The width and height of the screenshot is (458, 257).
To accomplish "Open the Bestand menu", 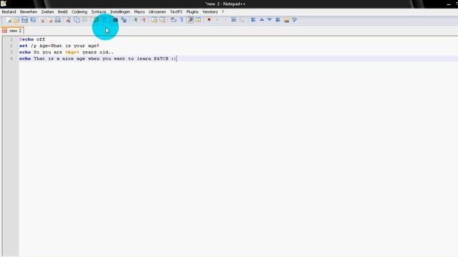I will tap(9, 11).
